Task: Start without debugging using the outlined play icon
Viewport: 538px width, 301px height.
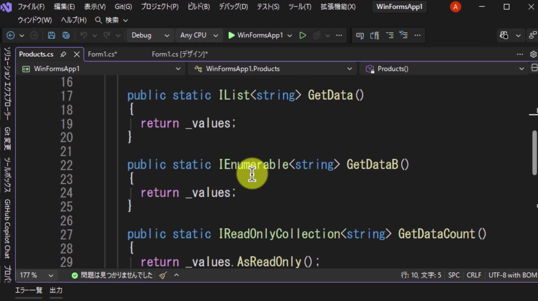Action: click(x=303, y=35)
